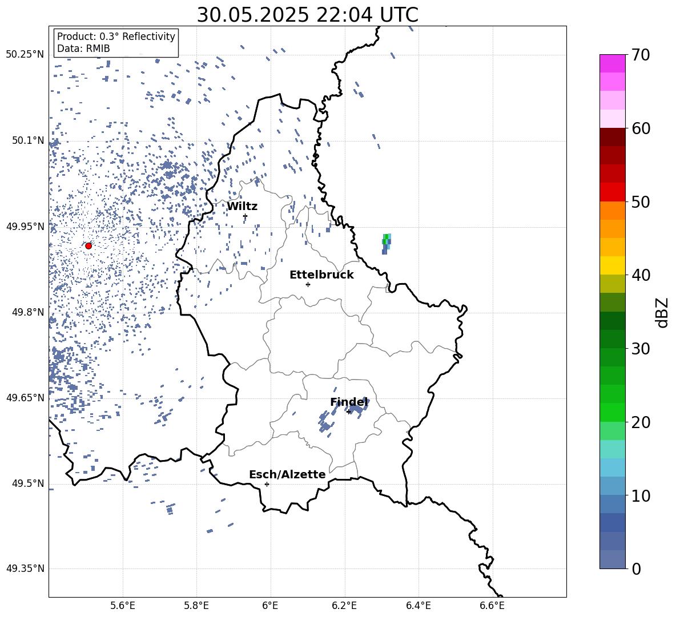
Task: Click the Esch/Alzette station cross marker
Action: pyautogui.click(x=267, y=484)
